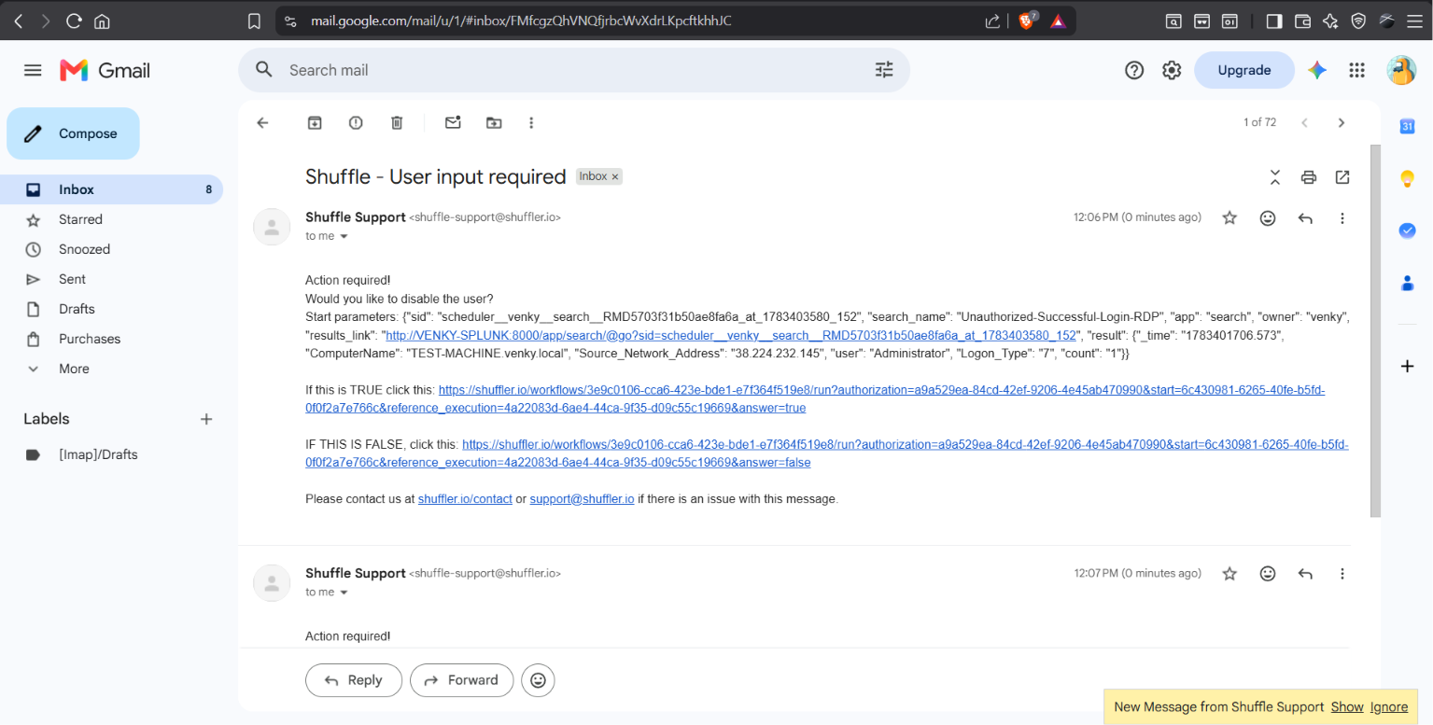Image resolution: width=1433 pixels, height=725 pixels.
Task: Print the whole conversation
Action: 1309,177
